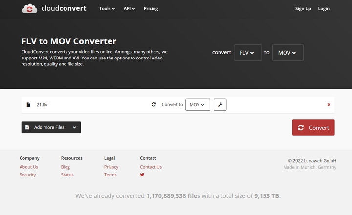Click the Sign Up link
Viewport: 352px width, 215px height.
tap(303, 9)
